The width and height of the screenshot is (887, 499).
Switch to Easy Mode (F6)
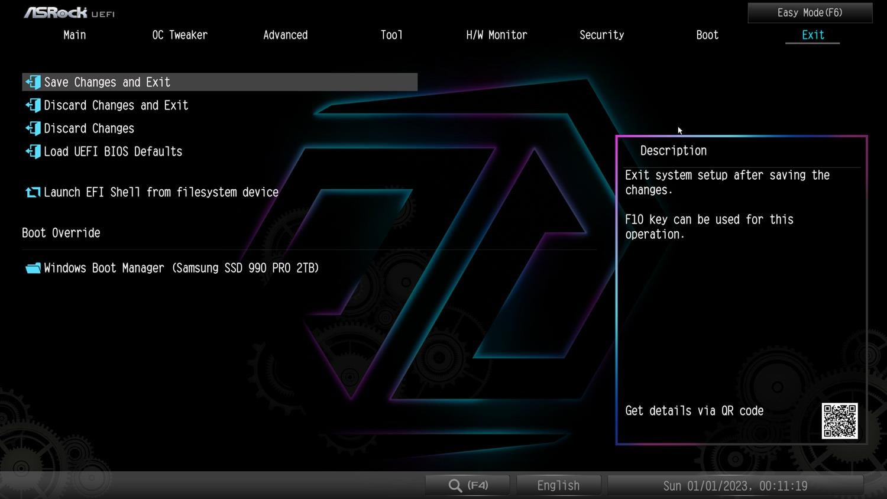coord(810,12)
